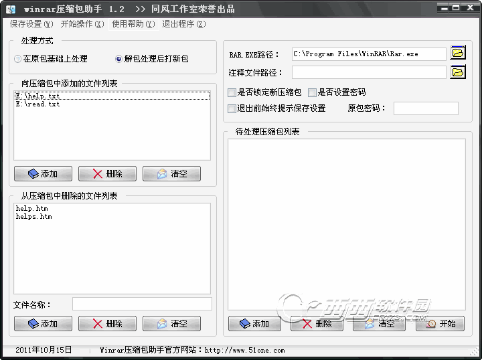
Task: Toggle 退出前始终提示保存设置 checkbox
Action: [x=276, y=108]
